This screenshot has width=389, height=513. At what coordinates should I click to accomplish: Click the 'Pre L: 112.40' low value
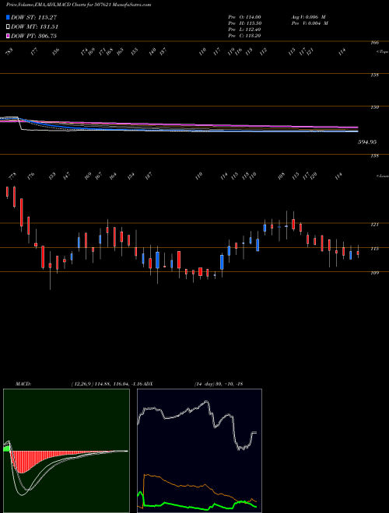click(244, 30)
